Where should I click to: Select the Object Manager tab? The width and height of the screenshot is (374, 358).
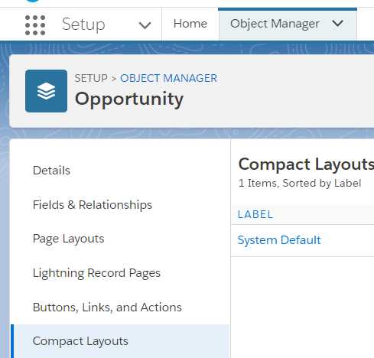click(275, 24)
